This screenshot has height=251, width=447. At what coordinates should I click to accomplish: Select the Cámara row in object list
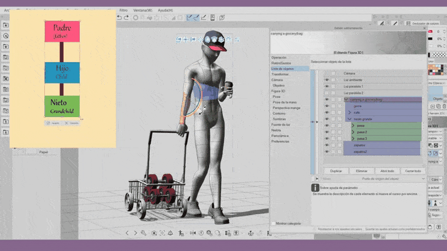pyautogui.click(x=349, y=74)
